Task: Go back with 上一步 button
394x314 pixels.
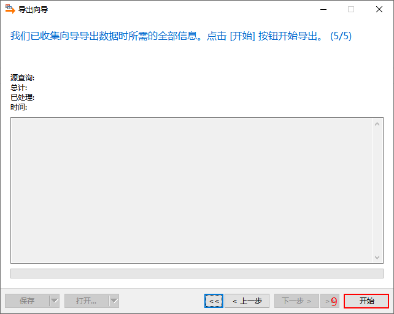Action: 247,301
